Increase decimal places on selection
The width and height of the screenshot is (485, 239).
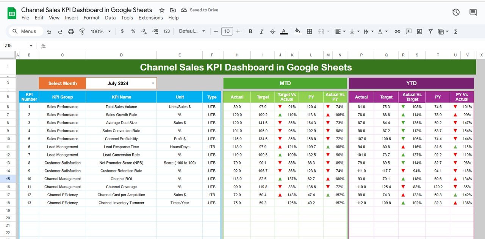[x=155, y=31]
